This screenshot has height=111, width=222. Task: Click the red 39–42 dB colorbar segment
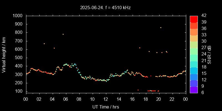[x=194, y=19]
